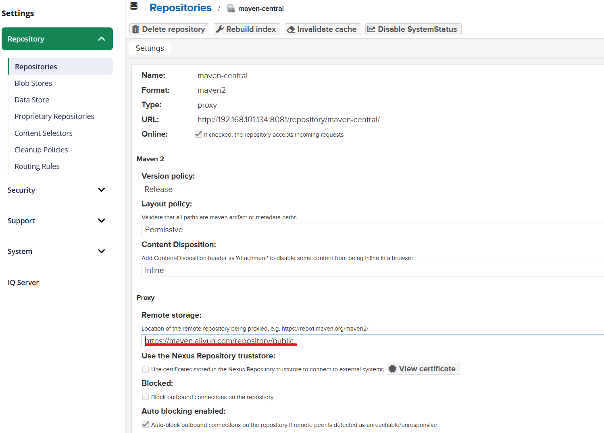Image resolution: width=604 pixels, height=433 pixels.
Task: Click the trash icon on Delete repository
Action: pos(135,29)
